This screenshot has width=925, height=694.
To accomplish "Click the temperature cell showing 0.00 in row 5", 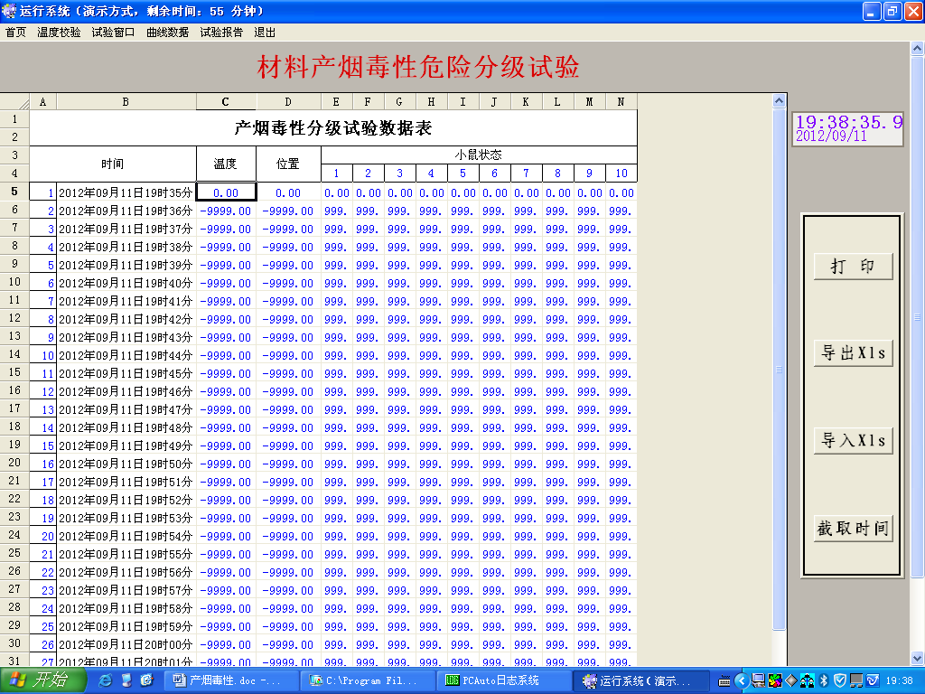I will point(226,192).
